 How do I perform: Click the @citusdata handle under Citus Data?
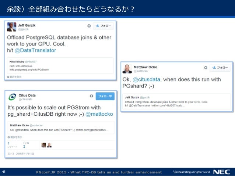click(x=25, y=99)
